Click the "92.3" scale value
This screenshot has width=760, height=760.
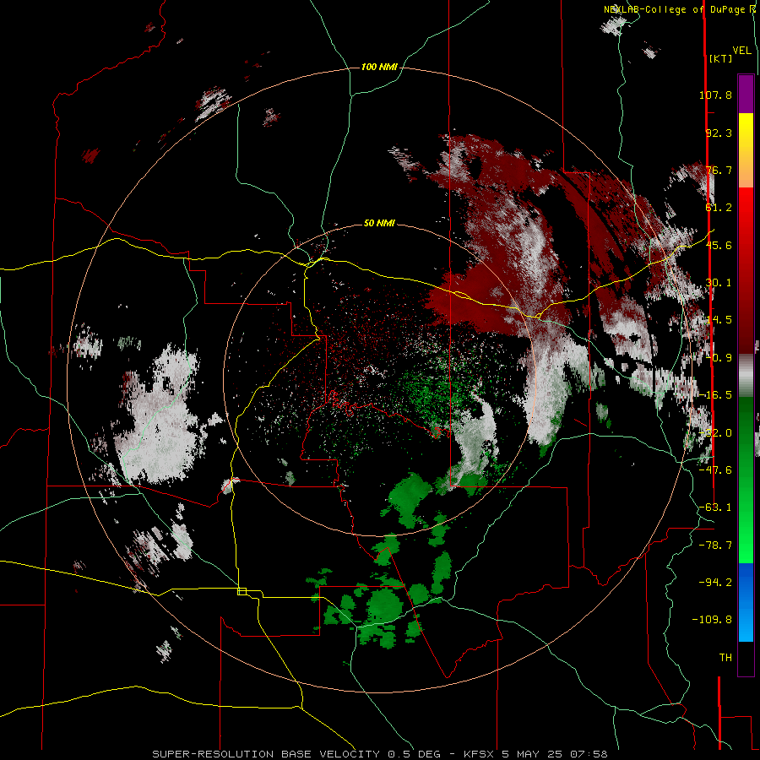click(x=719, y=133)
